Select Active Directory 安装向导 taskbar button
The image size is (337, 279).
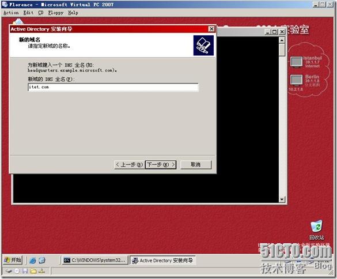(162, 261)
